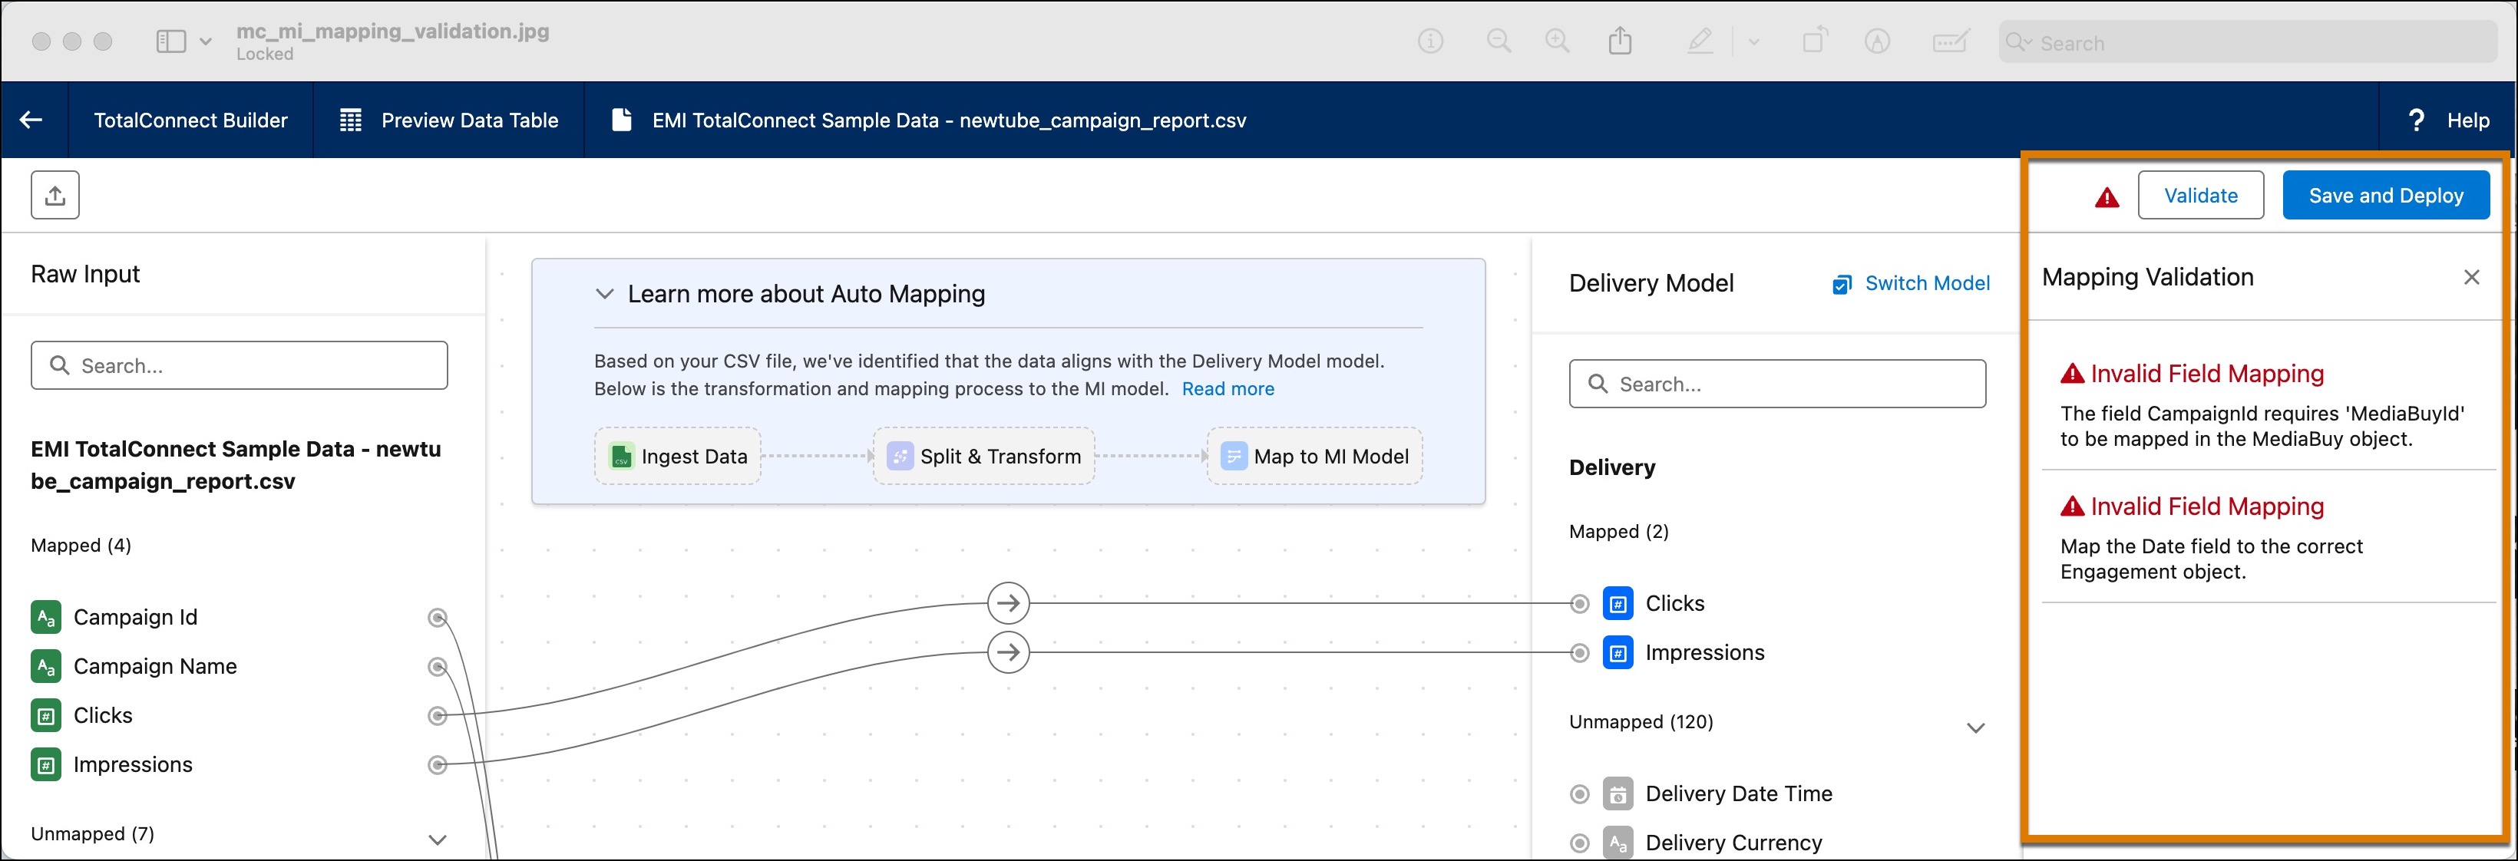The image size is (2518, 861).
Task: Click the Preview zoom out magnifier
Action: coord(1499,41)
